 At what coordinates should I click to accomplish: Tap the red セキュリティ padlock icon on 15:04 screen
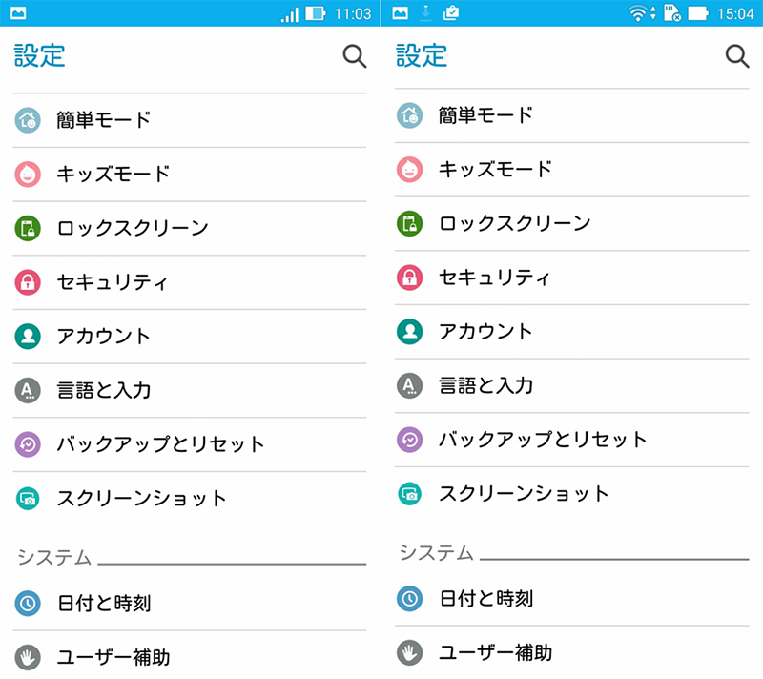pyautogui.click(x=410, y=278)
